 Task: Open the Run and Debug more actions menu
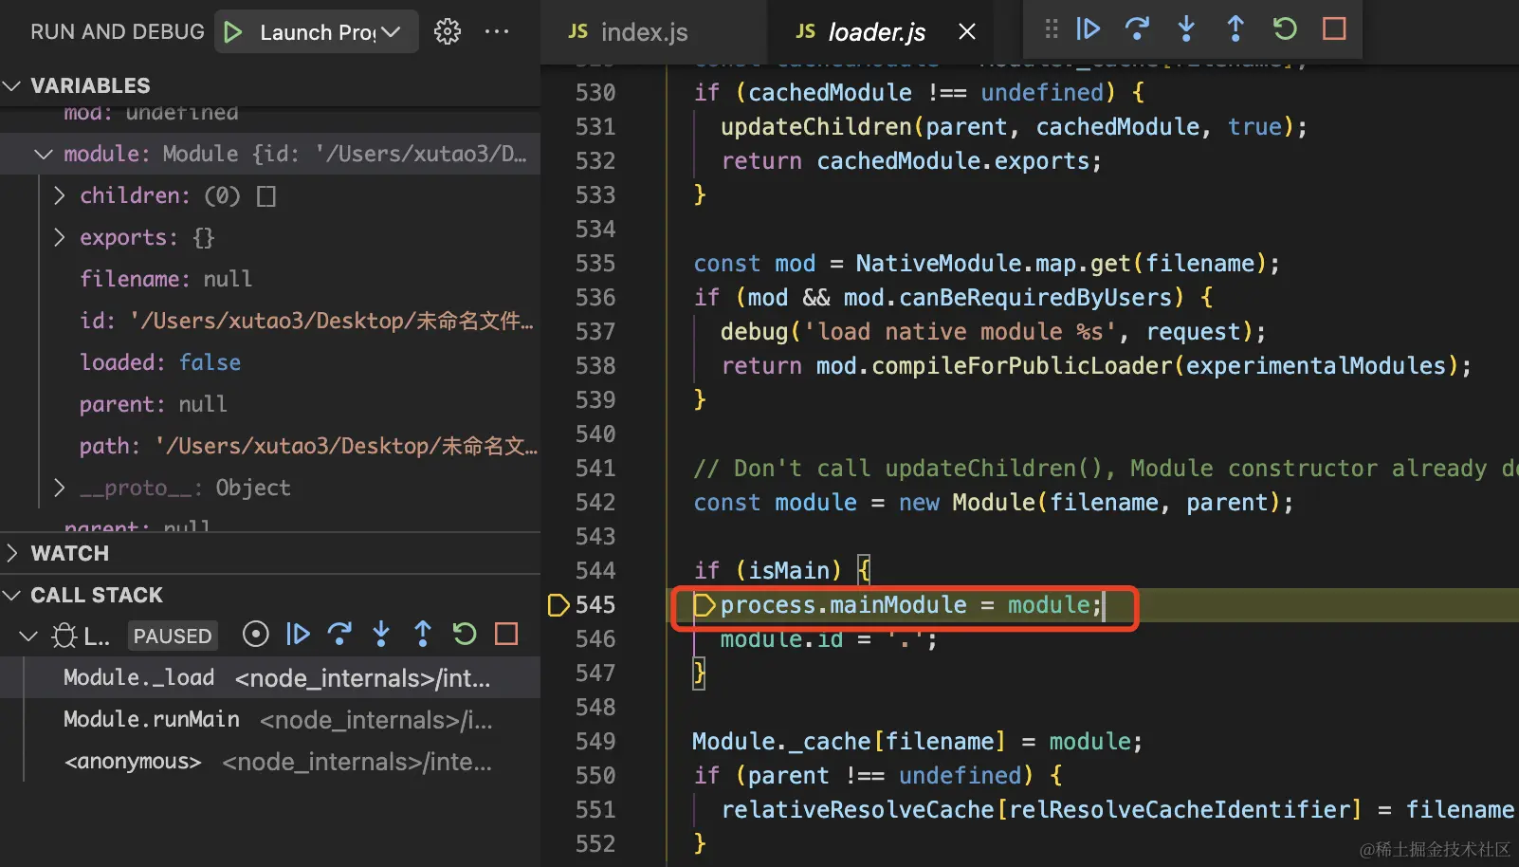coord(497,31)
